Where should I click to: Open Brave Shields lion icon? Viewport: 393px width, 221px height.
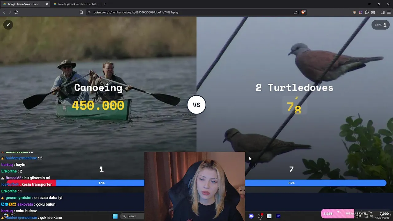304,12
